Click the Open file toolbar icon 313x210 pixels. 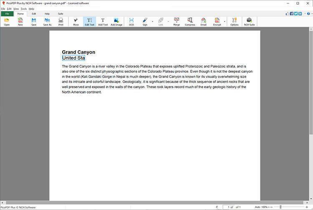pos(7,22)
